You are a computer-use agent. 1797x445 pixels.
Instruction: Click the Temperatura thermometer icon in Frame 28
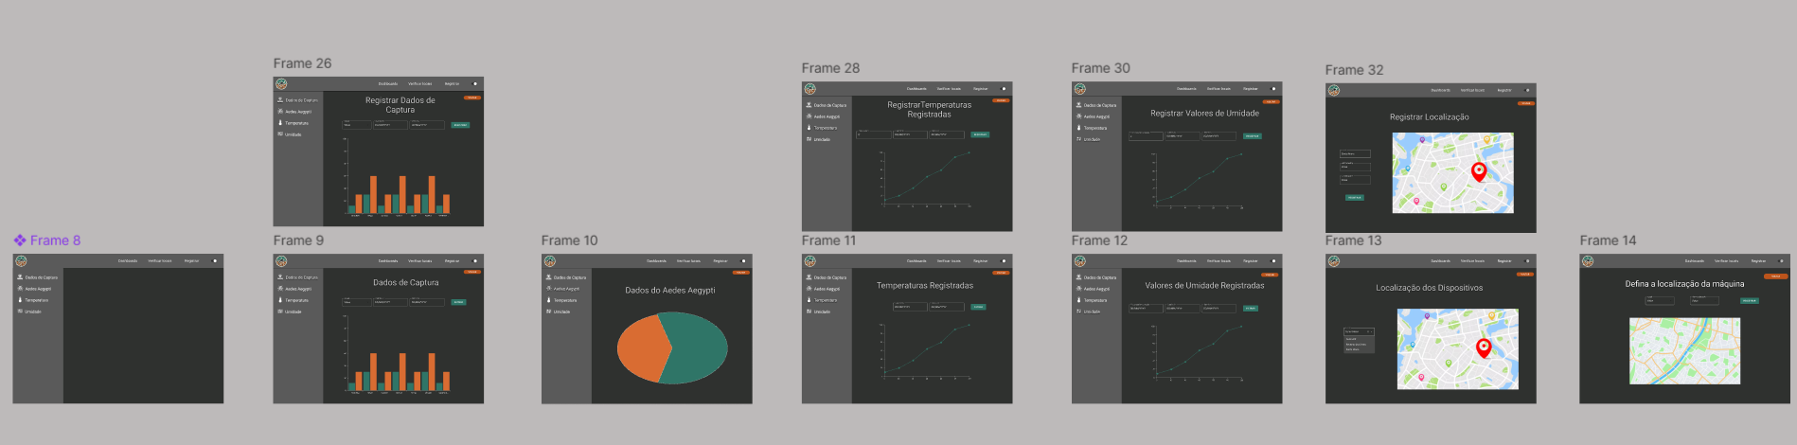(809, 128)
